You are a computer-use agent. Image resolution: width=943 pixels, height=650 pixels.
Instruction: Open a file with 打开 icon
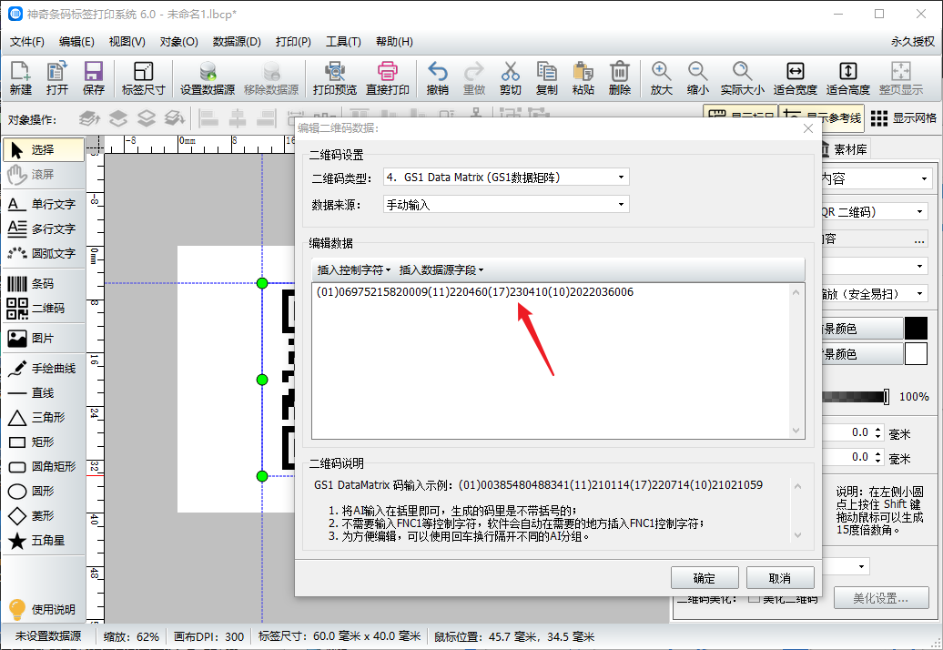point(57,78)
